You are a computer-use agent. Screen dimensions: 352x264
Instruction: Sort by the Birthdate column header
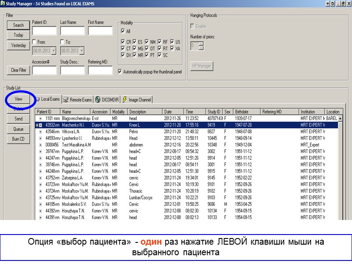point(247,112)
